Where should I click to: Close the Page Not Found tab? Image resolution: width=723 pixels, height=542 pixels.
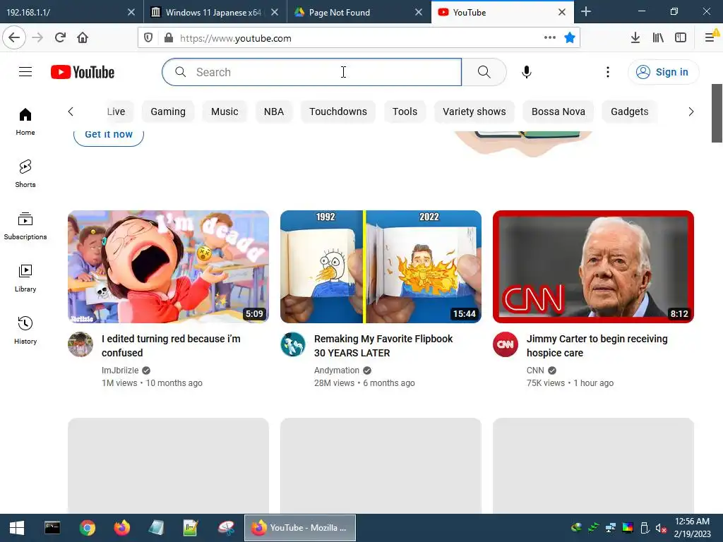point(418,12)
